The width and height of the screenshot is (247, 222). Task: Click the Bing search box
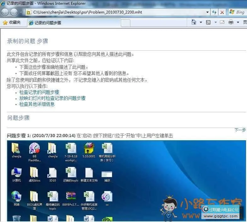click(238, 12)
